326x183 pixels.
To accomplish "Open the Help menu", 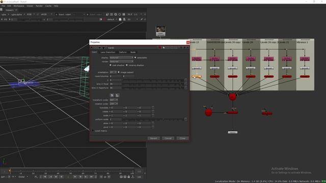I will [56, 6].
